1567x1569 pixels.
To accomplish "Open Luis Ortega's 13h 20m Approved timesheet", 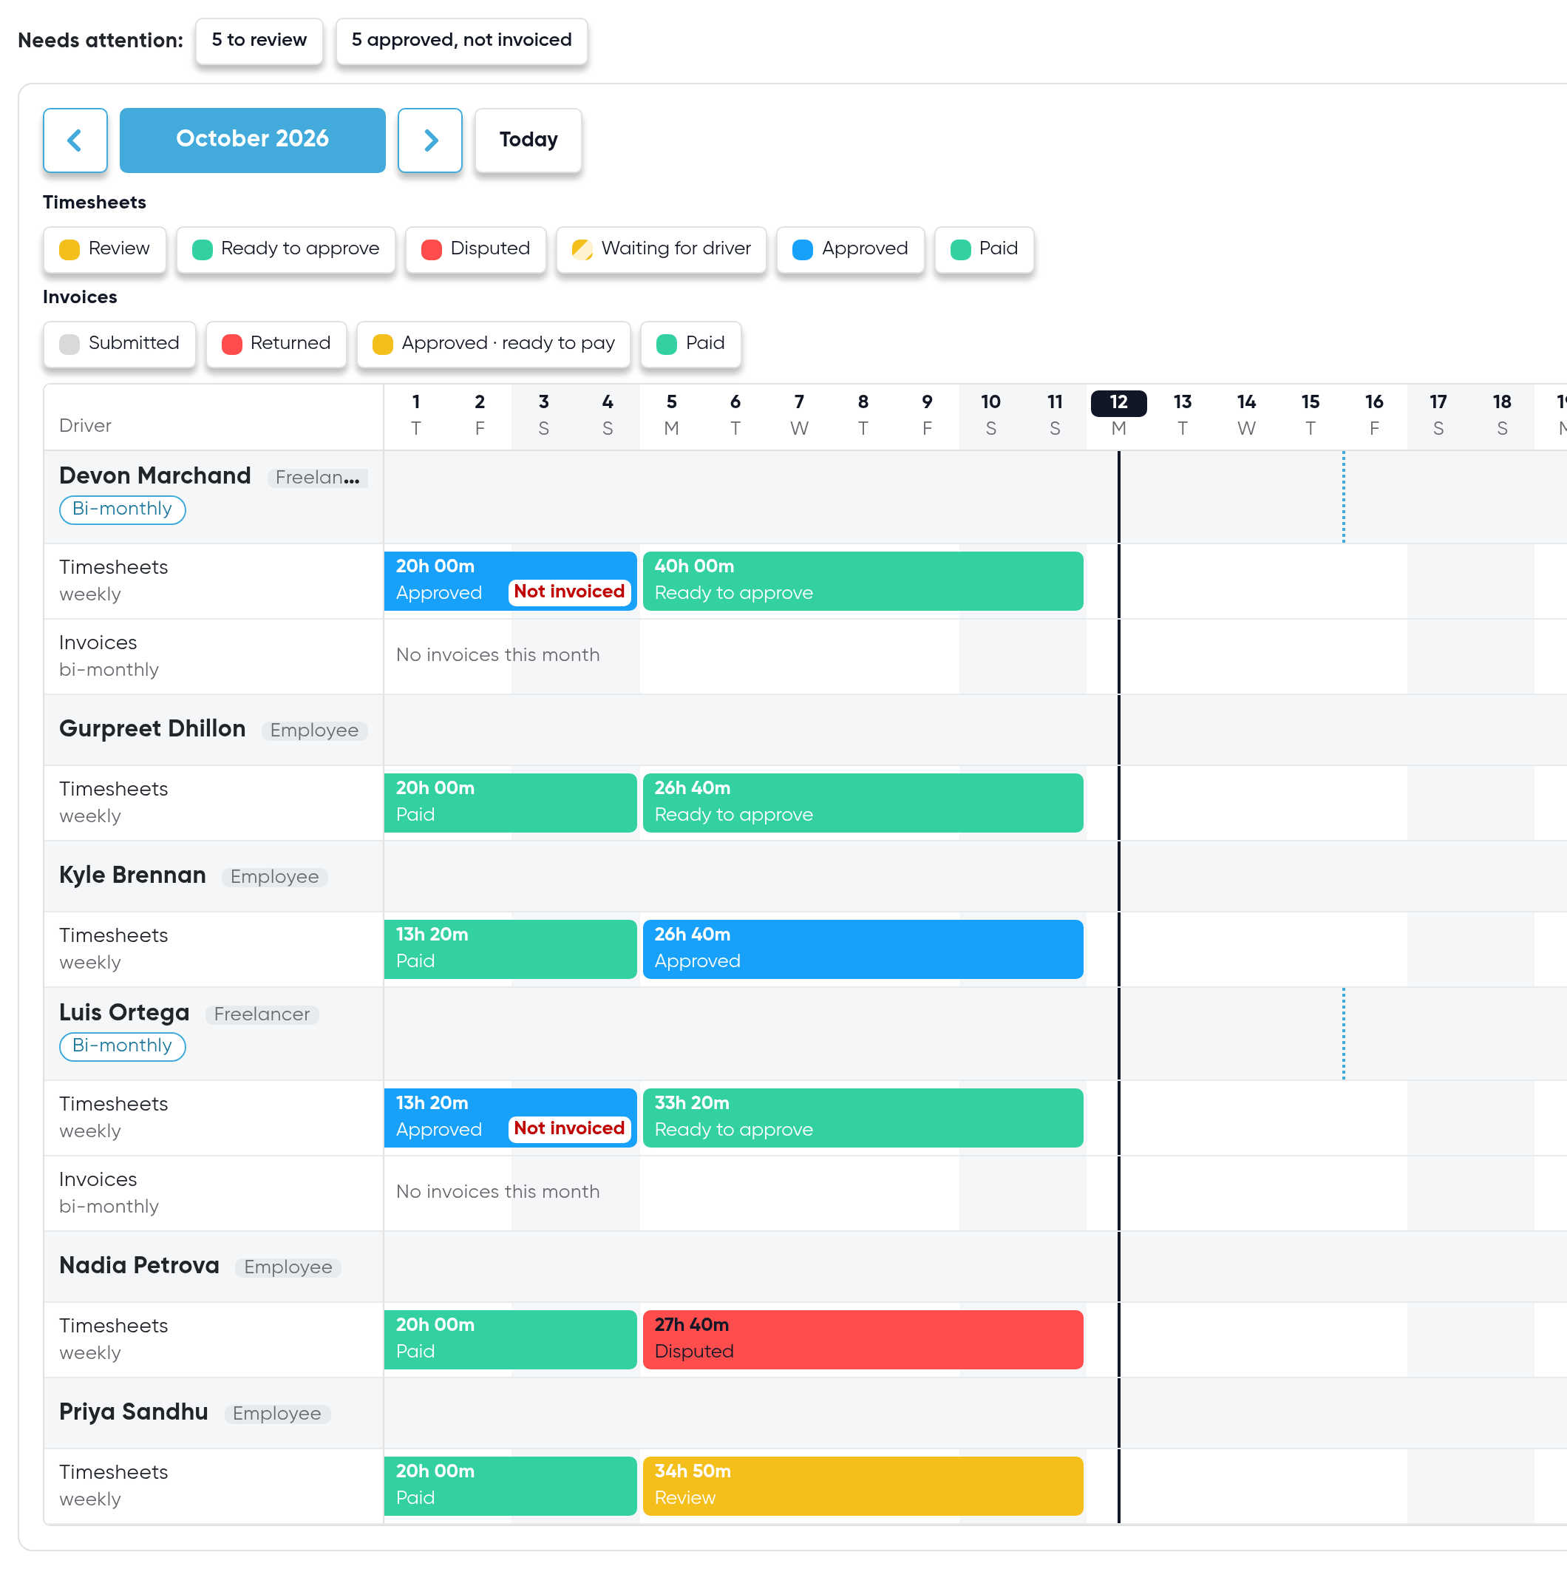I will click(510, 1117).
